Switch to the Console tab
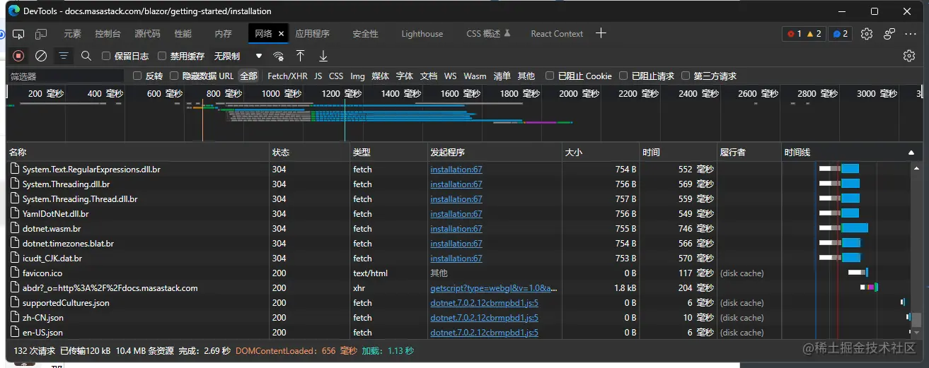This screenshot has width=929, height=368. [x=108, y=34]
